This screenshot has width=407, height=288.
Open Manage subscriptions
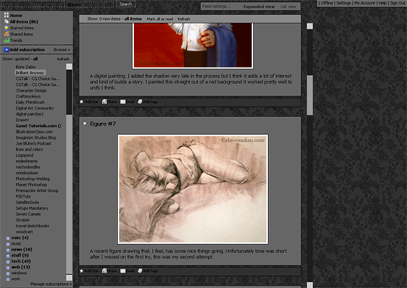(x=51, y=284)
